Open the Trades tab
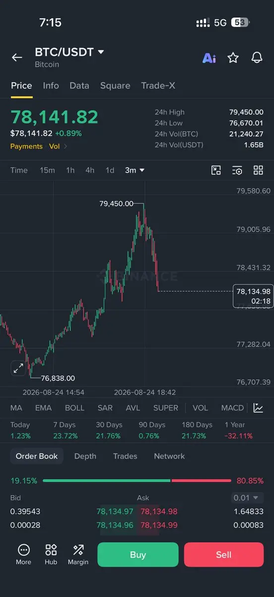Image resolution: width=274 pixels, height=597 pixels. 125,456
